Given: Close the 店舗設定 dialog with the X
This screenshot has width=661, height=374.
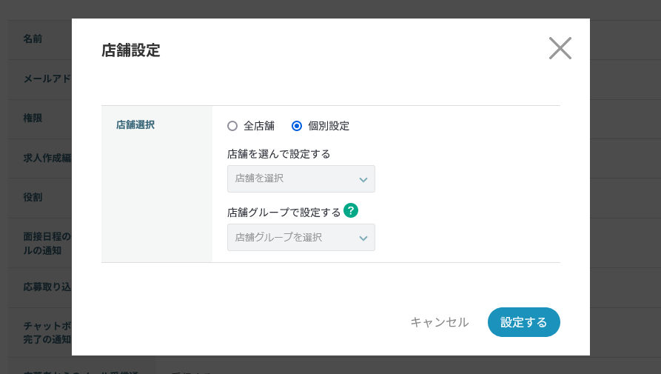Looking at the screenshot, I should click(560, 48).
